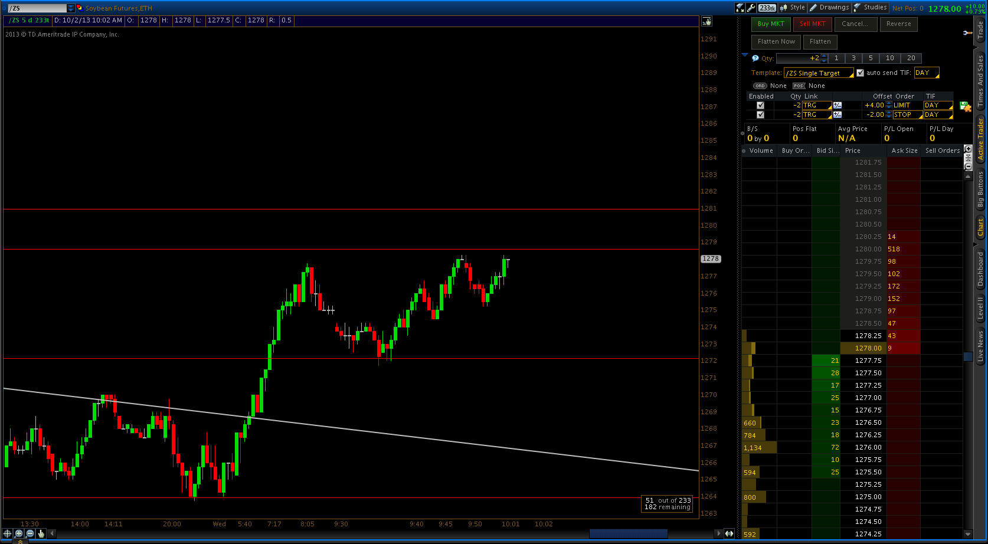
Task: Switch to the Chart side tab
Action: coord(980,227)
